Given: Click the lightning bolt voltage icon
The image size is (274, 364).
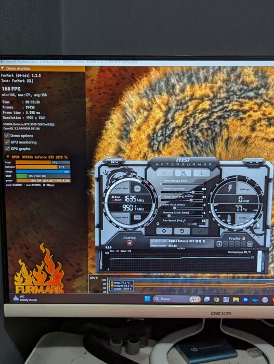Looking at the screenshot, I should point(229,188).
